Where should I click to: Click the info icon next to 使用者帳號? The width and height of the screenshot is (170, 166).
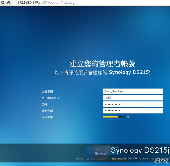[59, 98]
